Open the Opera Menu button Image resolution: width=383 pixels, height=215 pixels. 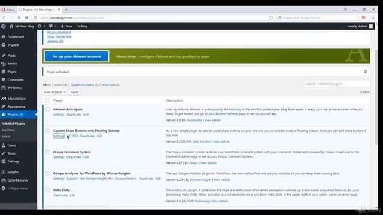pyautogui.click(x=8, y=10)
